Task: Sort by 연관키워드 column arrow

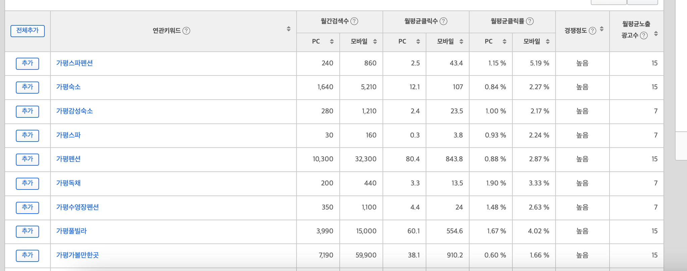Action: pos(288,29)
